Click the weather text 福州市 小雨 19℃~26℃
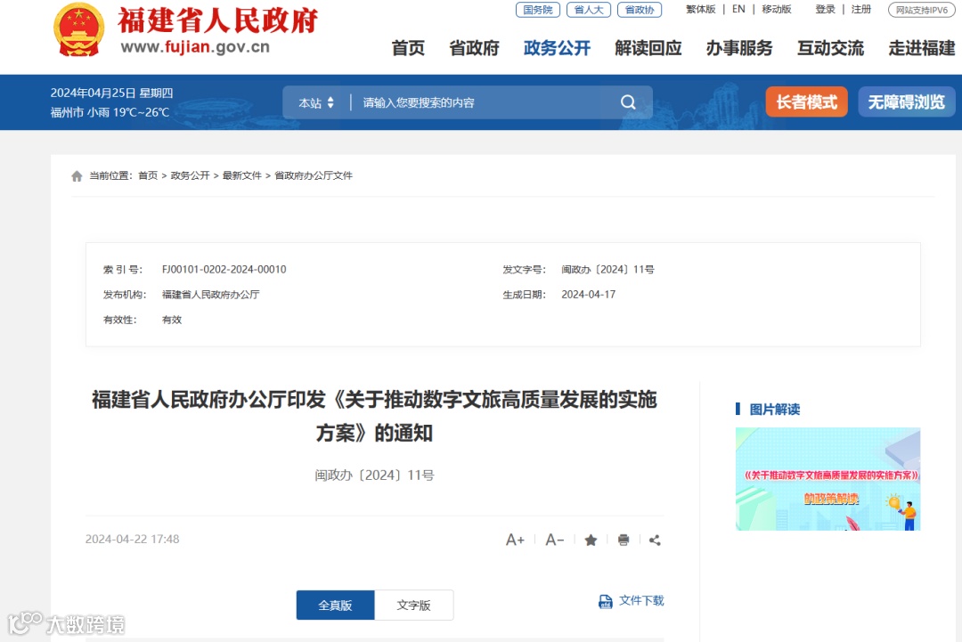The width and height of the screenshot is (962, 642). pos(110,112)
